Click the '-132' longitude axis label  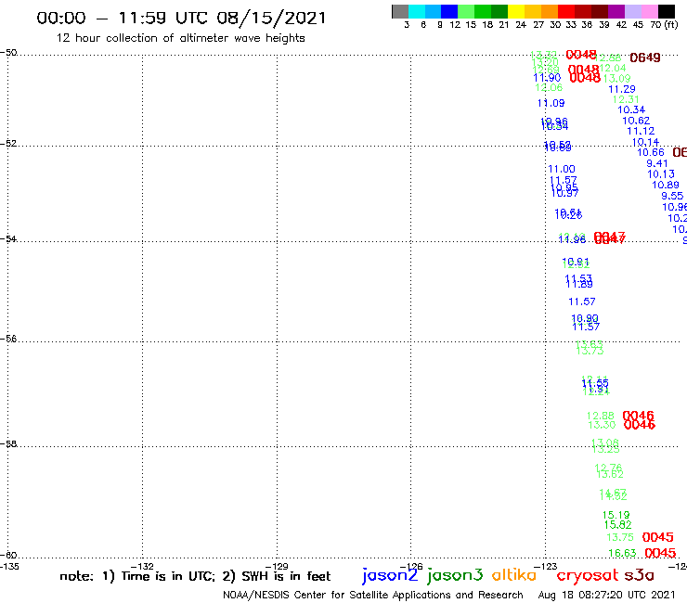click(x=142, y=567)
